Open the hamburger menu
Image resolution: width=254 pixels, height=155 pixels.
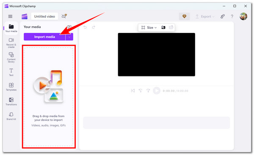pyautogui.click(x=10, y=16)
